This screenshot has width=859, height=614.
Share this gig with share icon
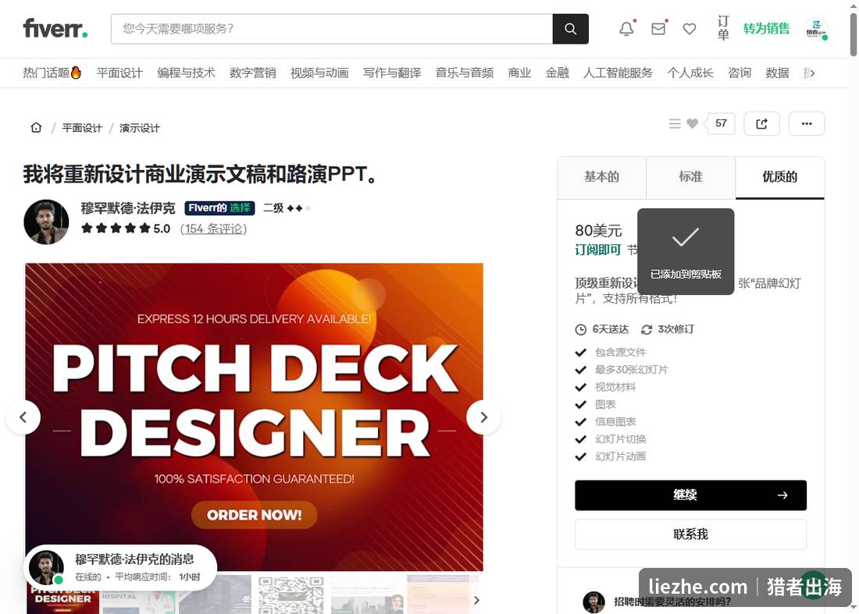(x=761, y=124)
